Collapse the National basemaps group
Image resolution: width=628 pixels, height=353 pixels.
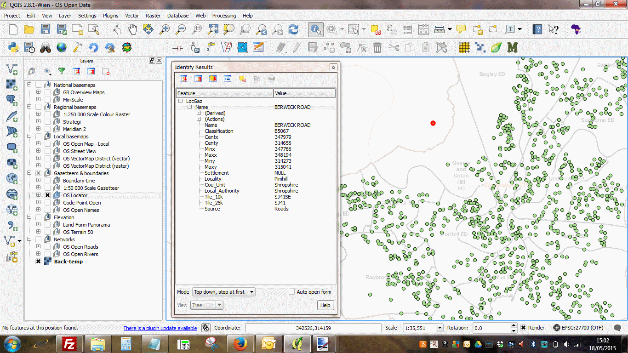(29, 85)
